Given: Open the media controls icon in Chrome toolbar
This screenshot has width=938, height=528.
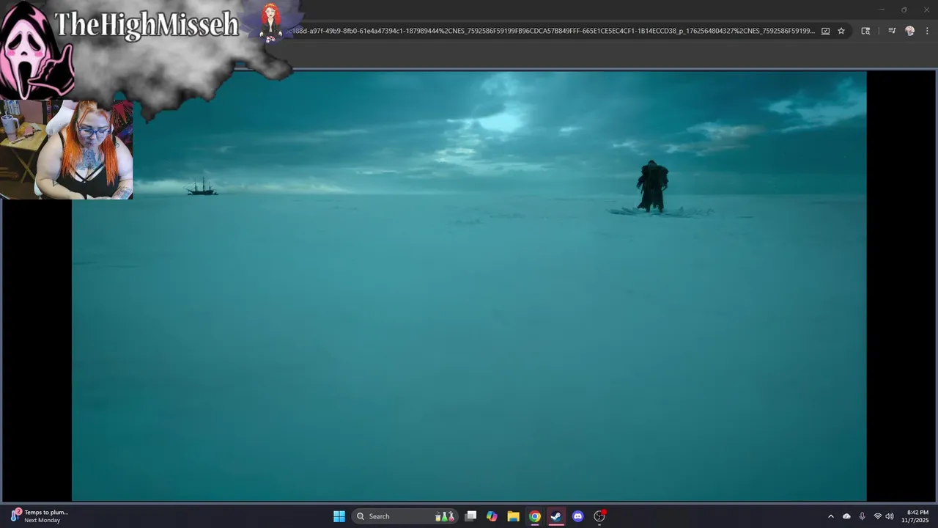Looking at the screenshot, I should 892,31.
